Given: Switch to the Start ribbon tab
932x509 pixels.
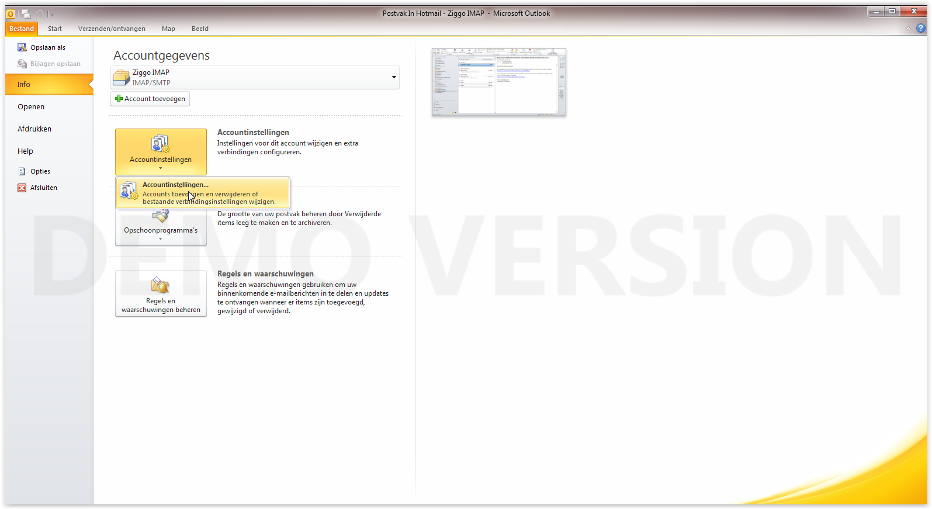Looking at the screenshot, I should [55, 29].
